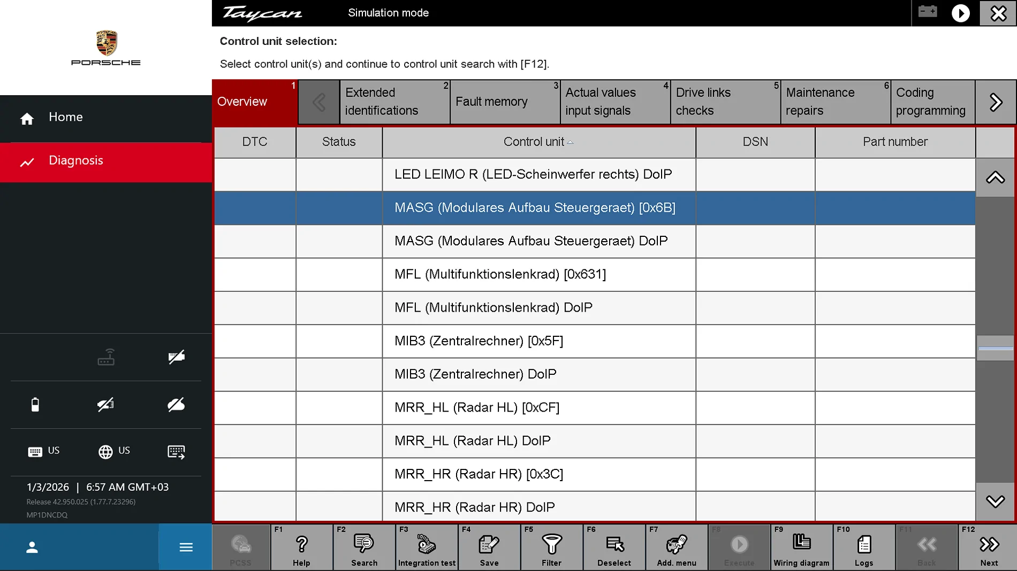
Task: Select MIB3 Zentralrechner [0x5F] row
Action: coord(595,341)
